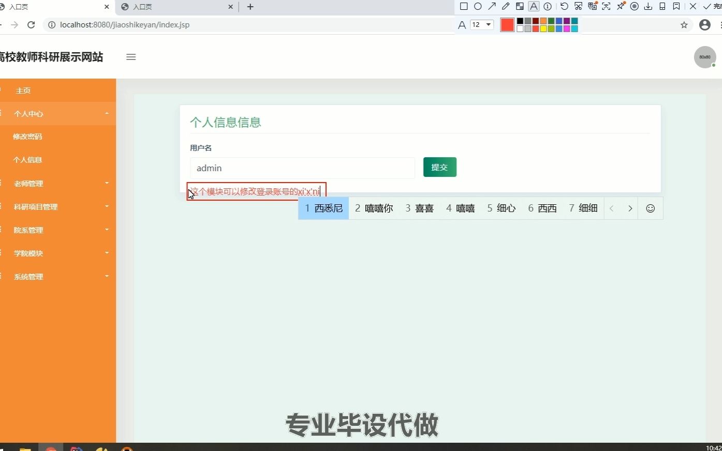Viewport: 722px width, 451px height.
Task: Select the rectangle annotation tool
Action: click(464, 7)
